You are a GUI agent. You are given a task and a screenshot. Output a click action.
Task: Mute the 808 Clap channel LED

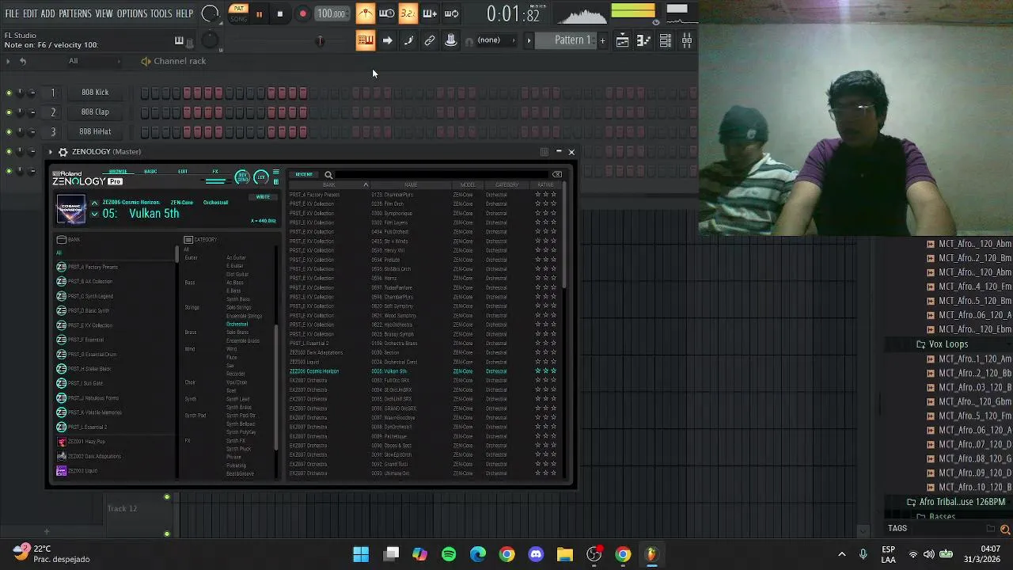(x=9, y=112)
